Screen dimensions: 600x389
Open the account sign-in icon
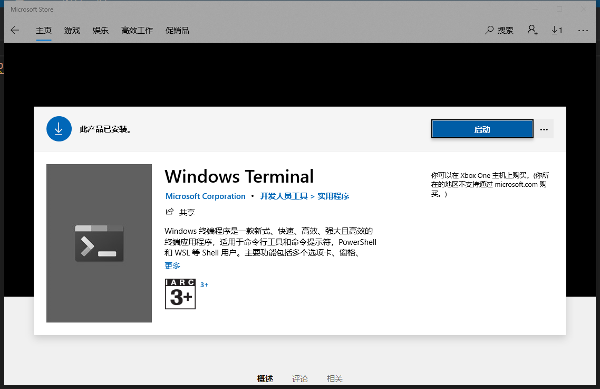pyautogui.click(x=533, y=30)
